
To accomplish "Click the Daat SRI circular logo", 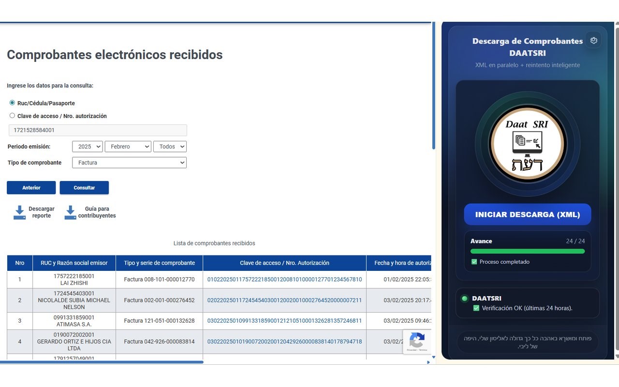I will tap(527, 144).
